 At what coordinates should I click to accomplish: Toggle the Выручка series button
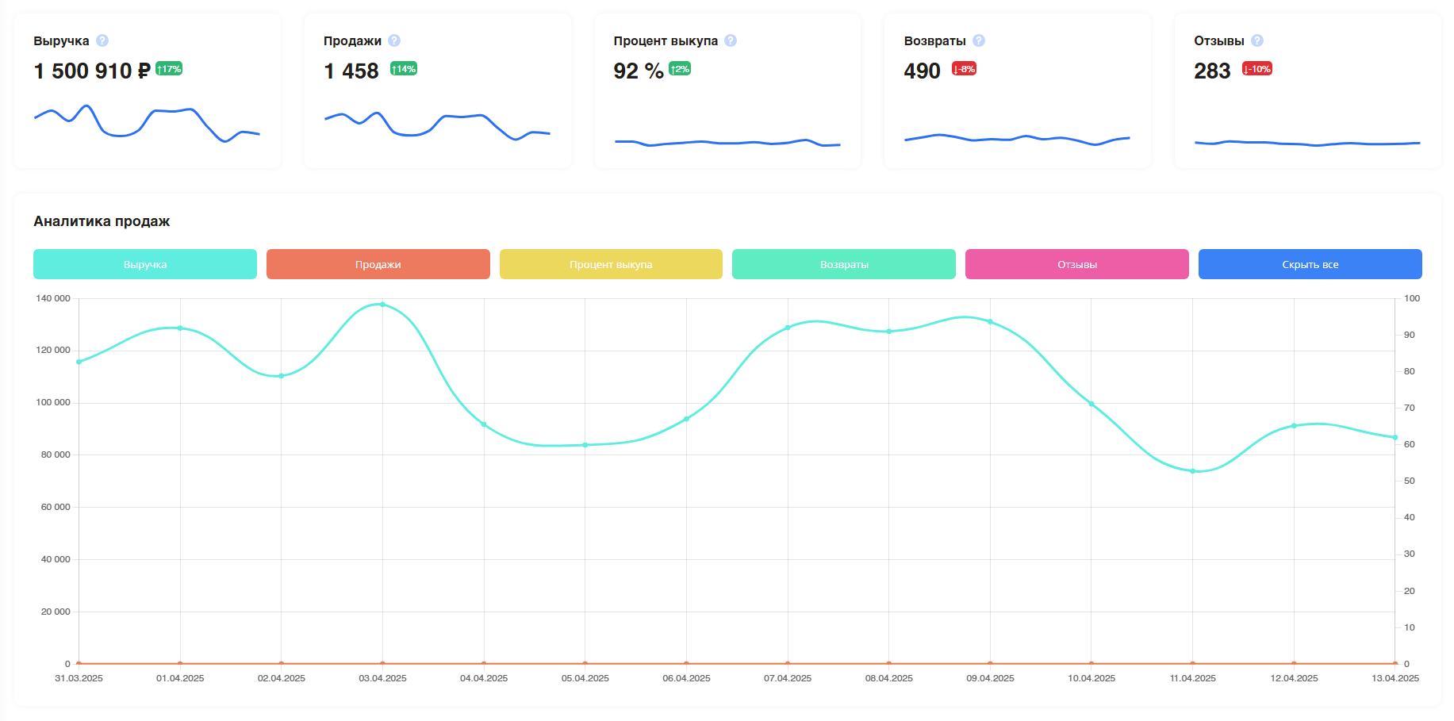[x=145, y=264]
